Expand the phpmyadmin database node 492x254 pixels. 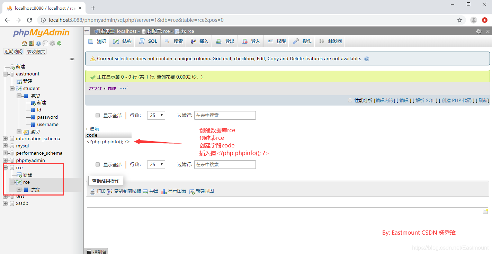(5, 160)
